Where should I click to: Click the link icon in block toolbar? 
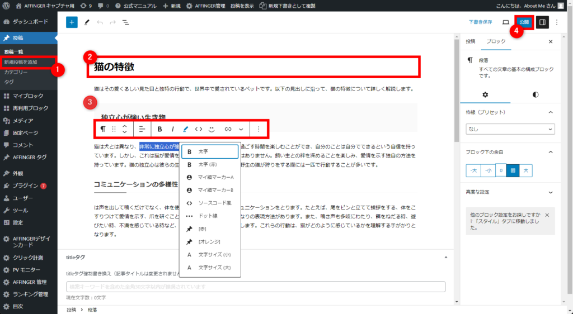click(x=228, y=129)
